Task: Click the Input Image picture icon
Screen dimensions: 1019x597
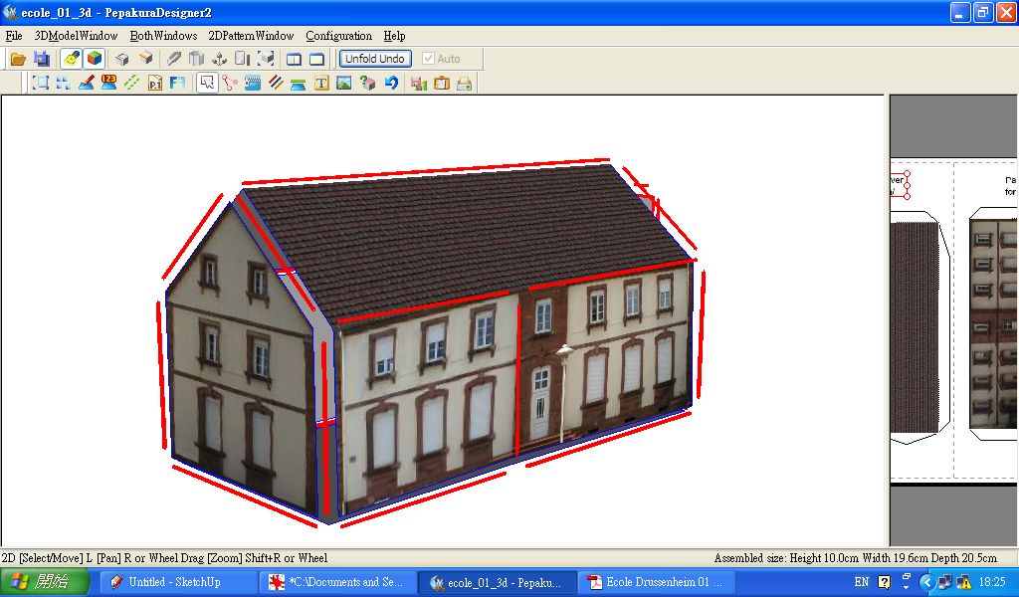Action: [344, 84]
